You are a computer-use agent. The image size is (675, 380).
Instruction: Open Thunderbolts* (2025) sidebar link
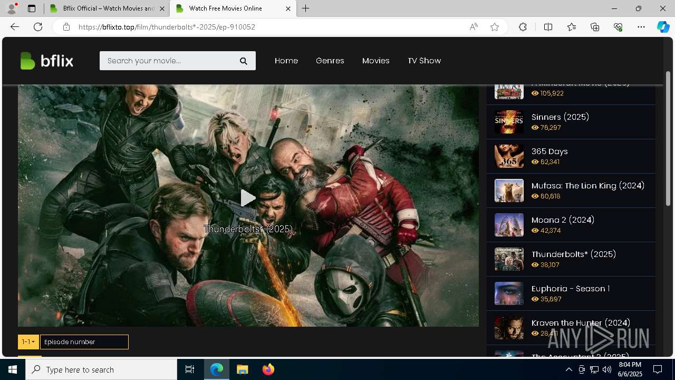[x=574, y=254]
